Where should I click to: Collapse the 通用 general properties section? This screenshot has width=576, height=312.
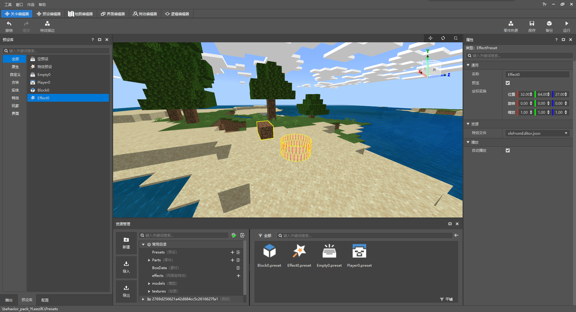point(468,65)
